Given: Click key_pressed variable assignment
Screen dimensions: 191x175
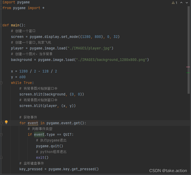Looking at the screenshot, I should [31, 169].
